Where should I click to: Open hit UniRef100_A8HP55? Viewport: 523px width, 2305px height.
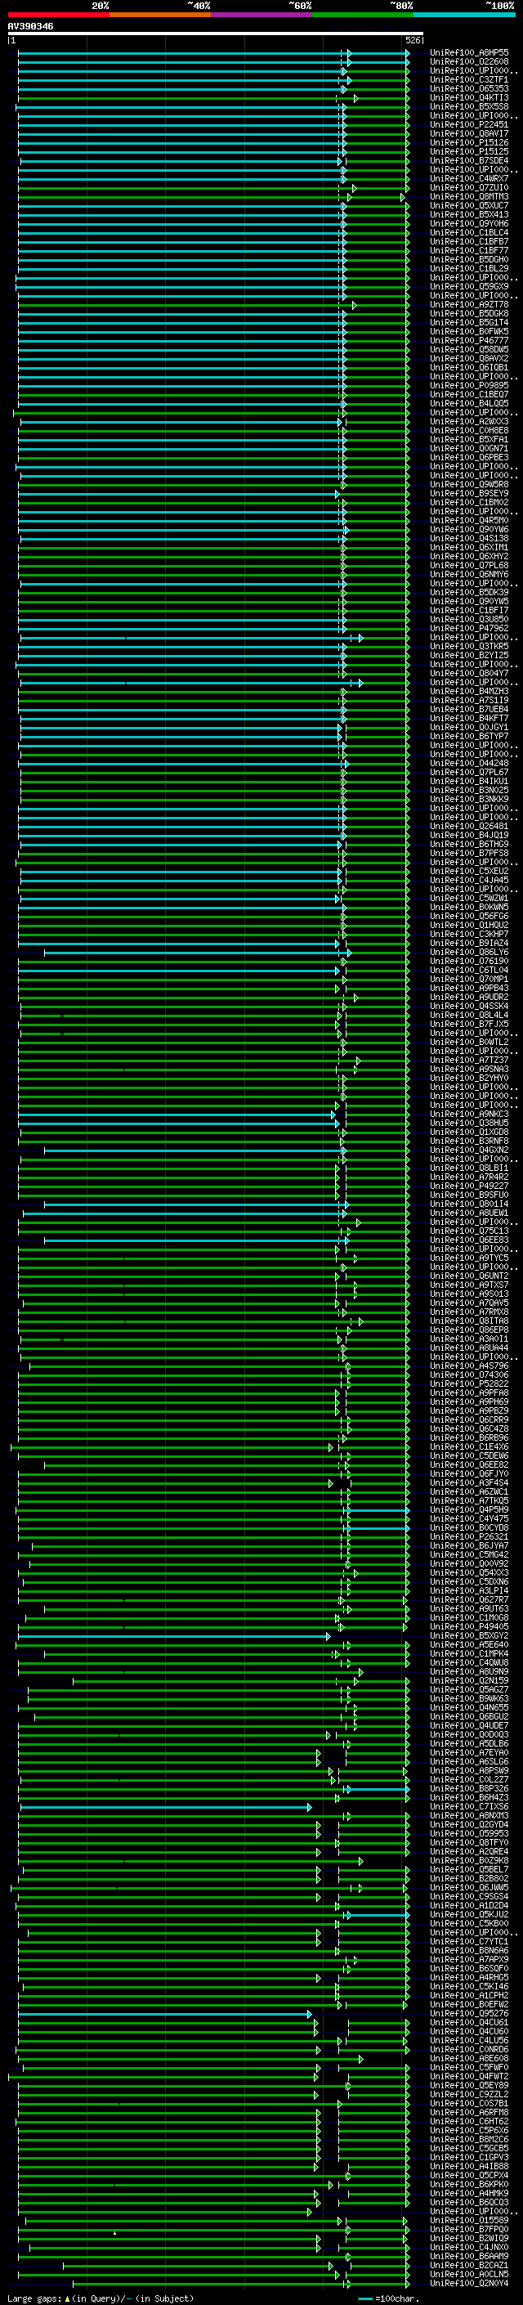click(x=469, y=53)
